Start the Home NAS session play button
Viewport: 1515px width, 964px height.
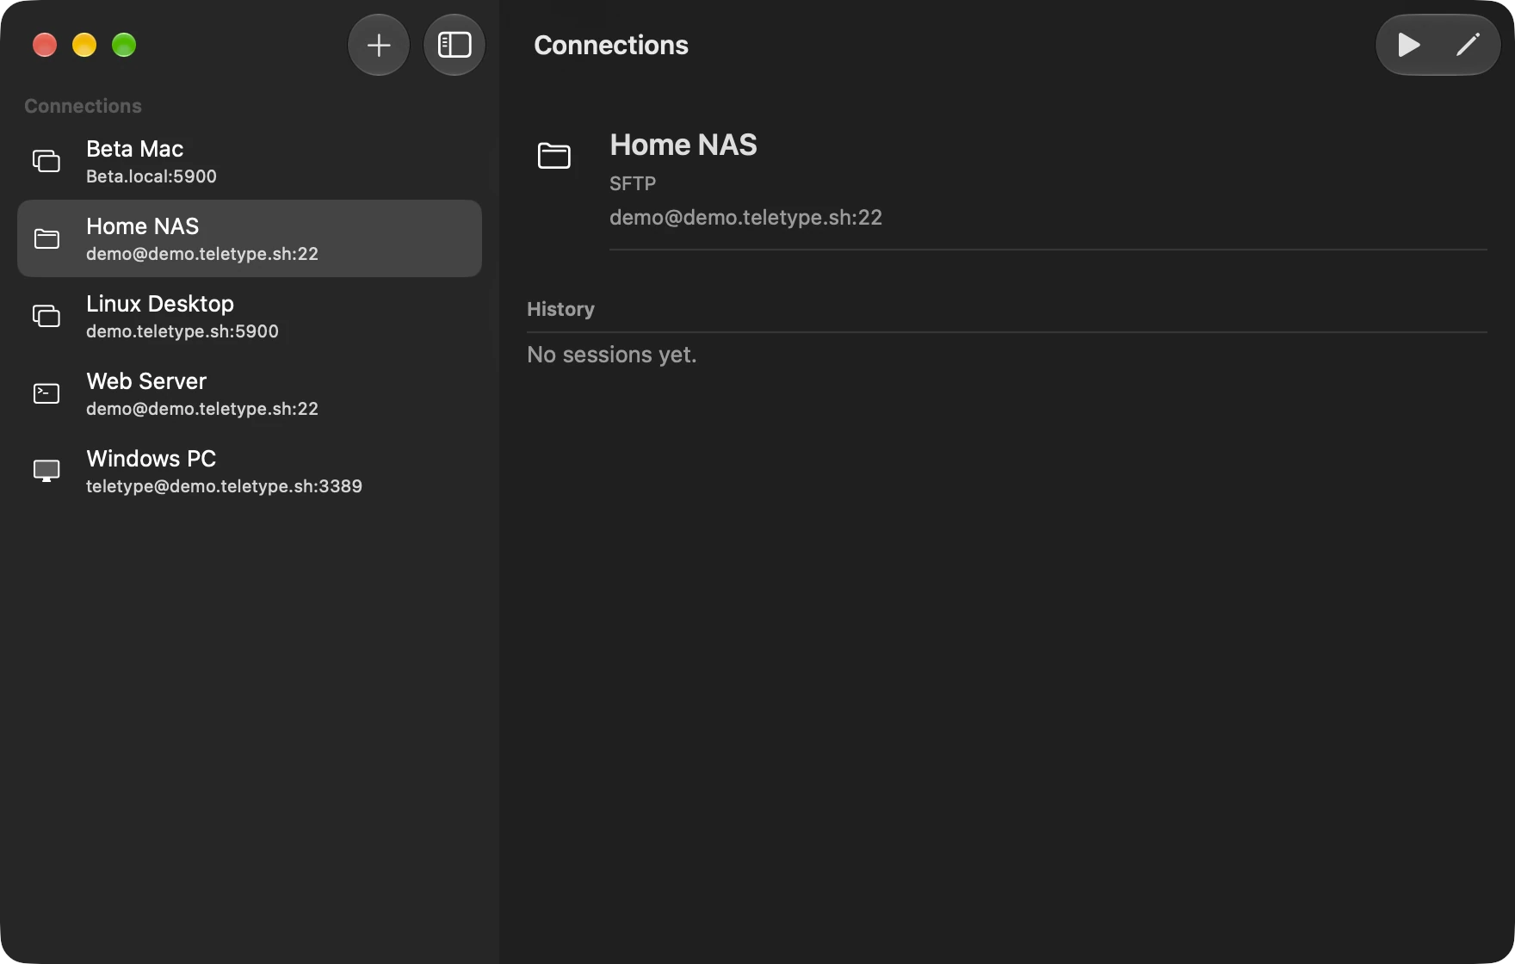[x=1408, y=45]
